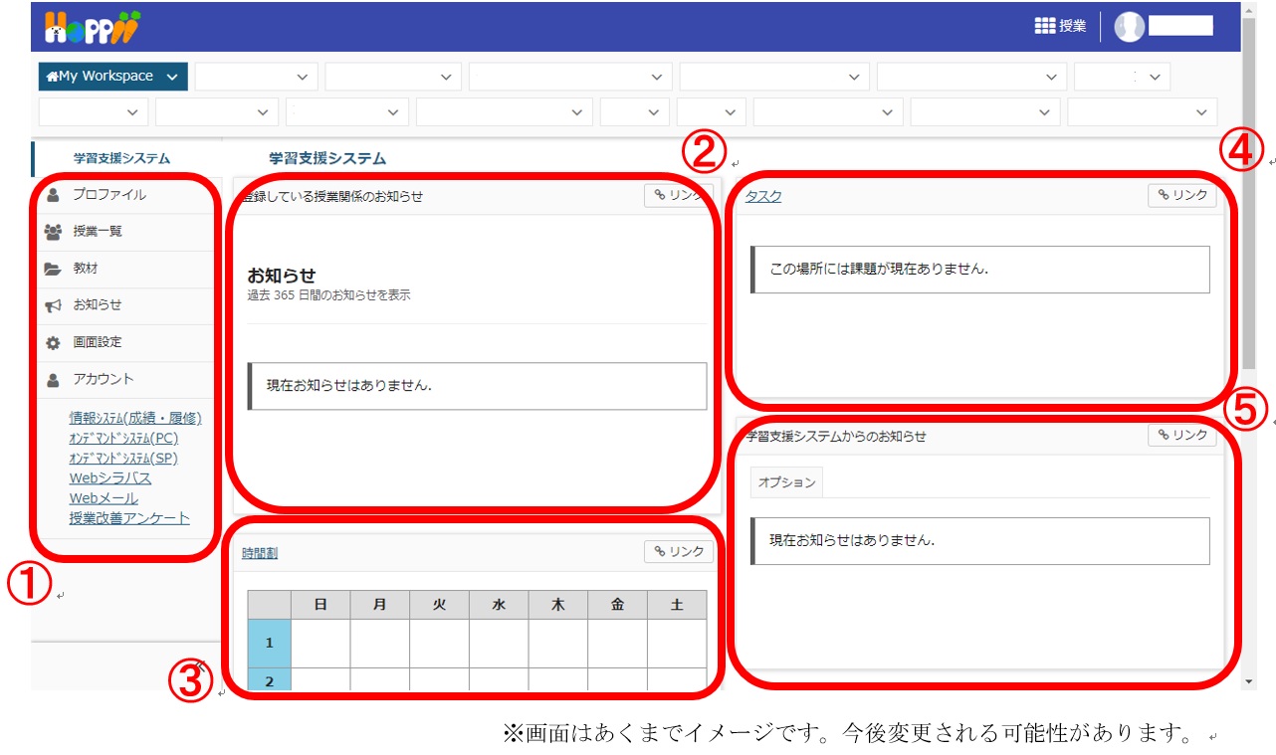The width and height of the screenshot is (1276, 755).
Task: Click the 月 column header in timetable
Action: coord(379,605)
